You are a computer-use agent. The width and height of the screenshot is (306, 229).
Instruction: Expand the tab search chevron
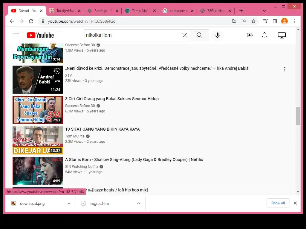tap(264, 11)
